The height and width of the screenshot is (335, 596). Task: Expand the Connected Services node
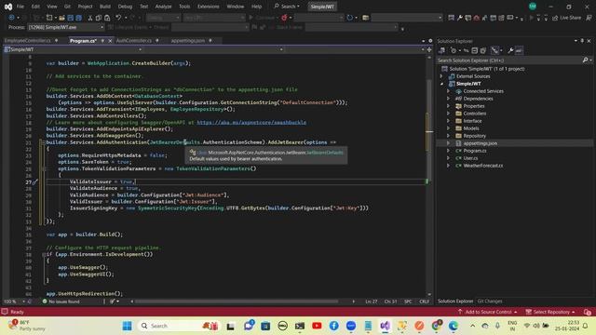point(448,91)
